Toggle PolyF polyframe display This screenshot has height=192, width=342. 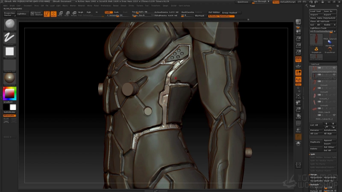[x=298, y=123]
